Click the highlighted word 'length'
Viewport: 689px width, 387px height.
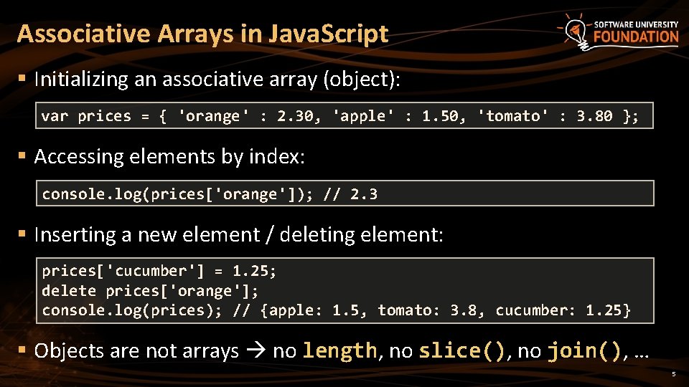click(x=339, y=350)
